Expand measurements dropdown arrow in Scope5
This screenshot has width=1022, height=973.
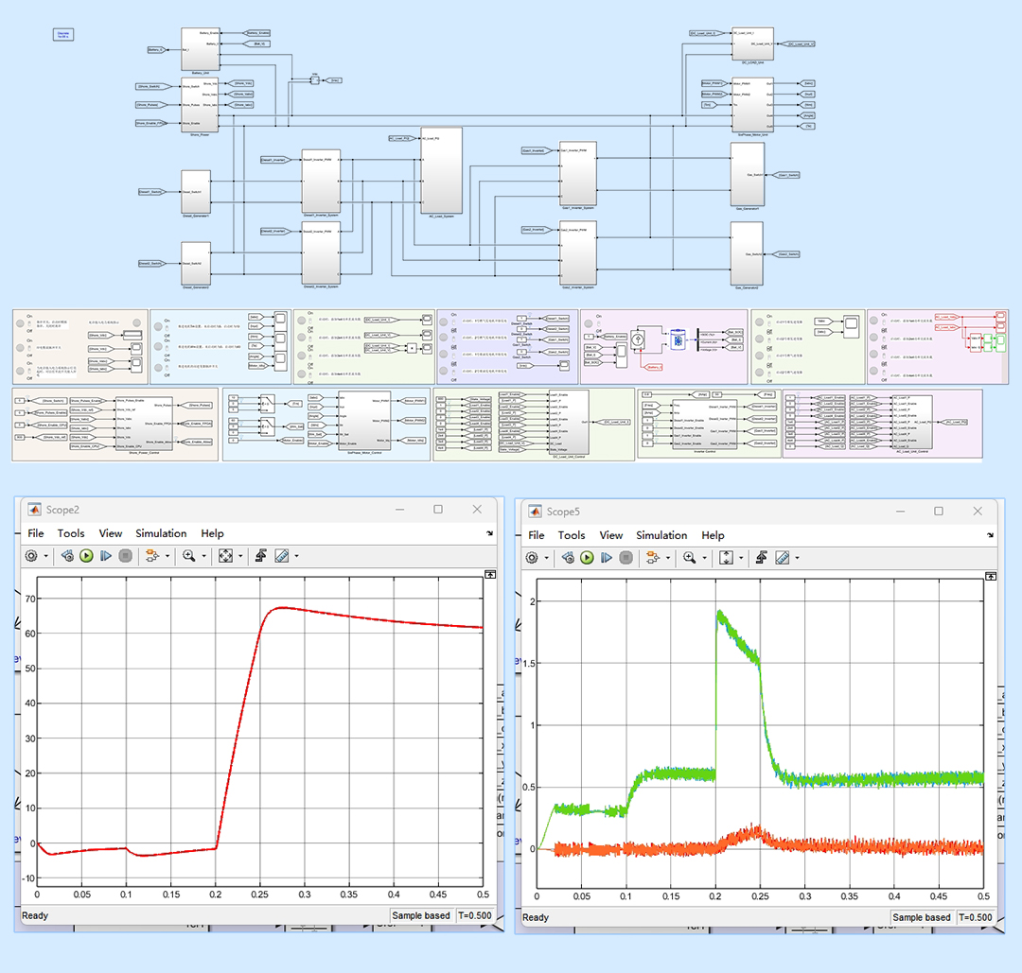click(x=797, y=558)
